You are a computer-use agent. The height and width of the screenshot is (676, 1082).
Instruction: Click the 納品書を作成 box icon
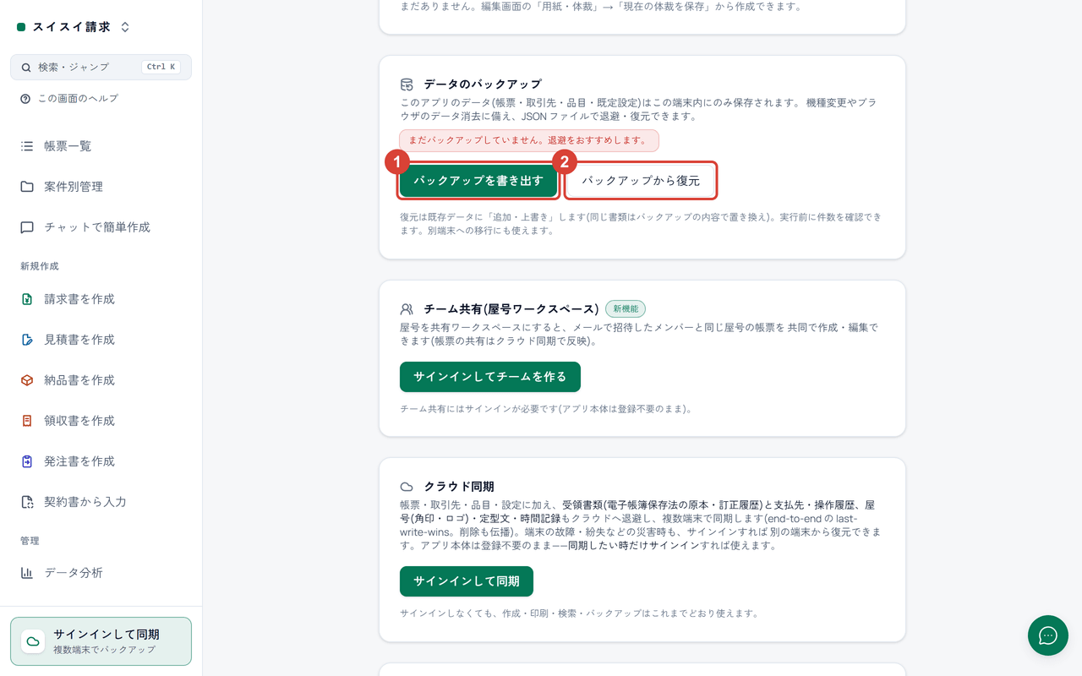click(x=27, y=380)
